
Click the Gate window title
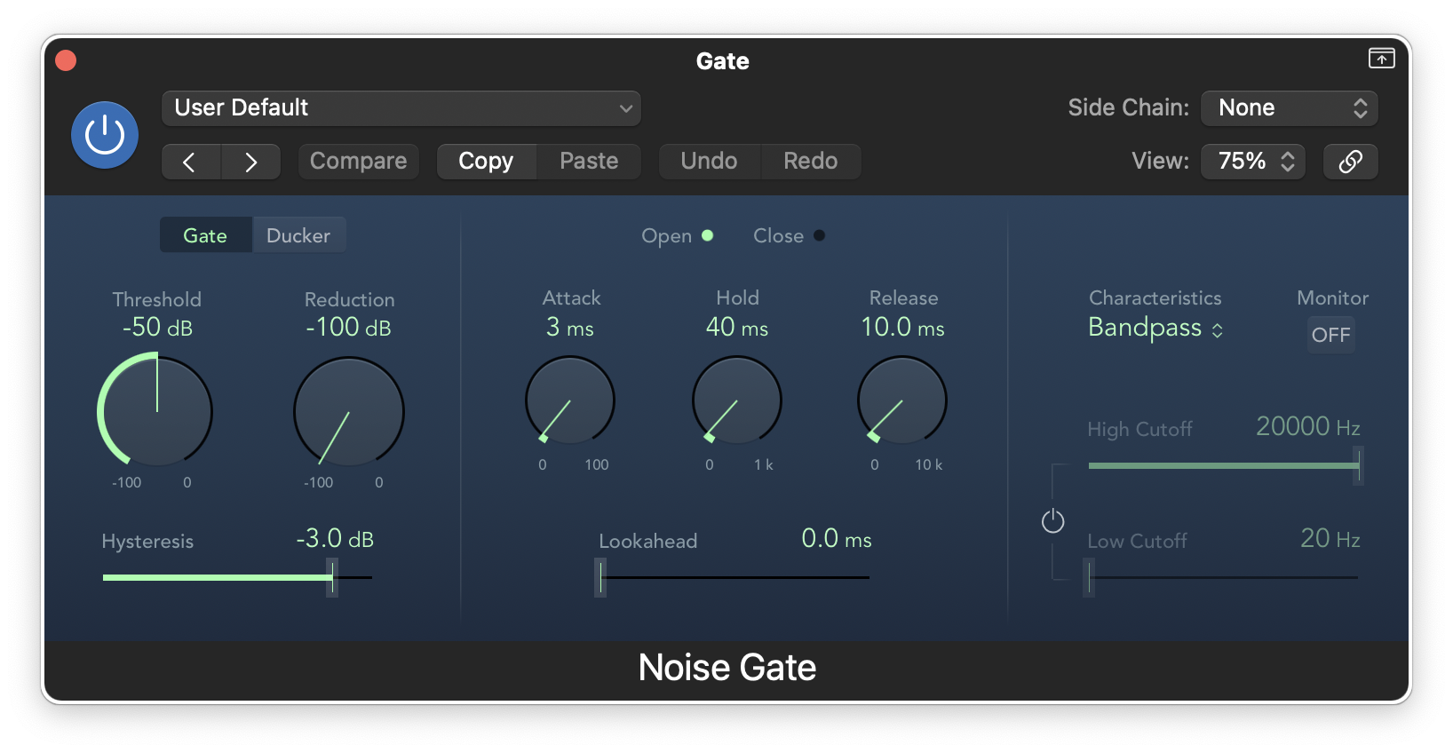click(723, 61)
